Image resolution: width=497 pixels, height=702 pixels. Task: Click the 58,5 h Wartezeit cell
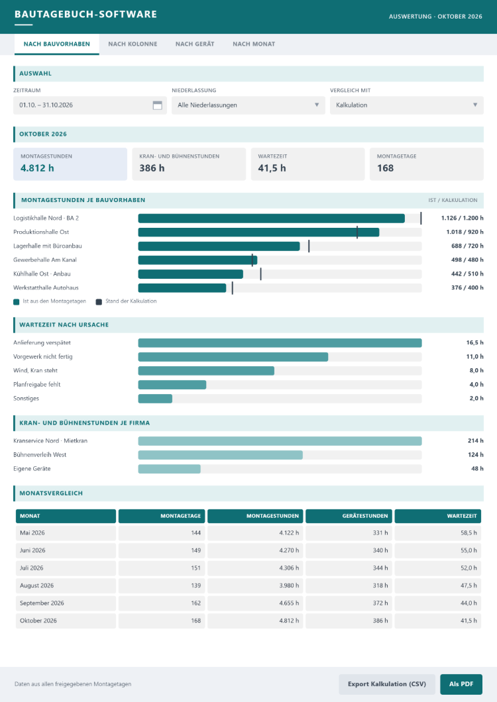pyautogui.click(x=438, y=532)
